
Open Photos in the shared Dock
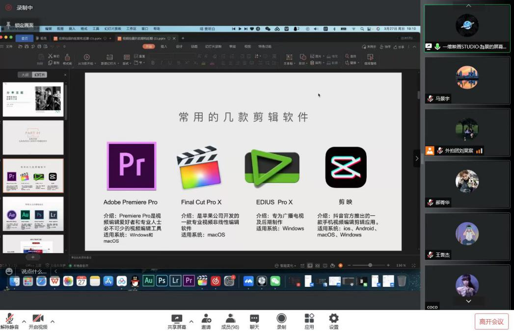(x=68, y=281)
